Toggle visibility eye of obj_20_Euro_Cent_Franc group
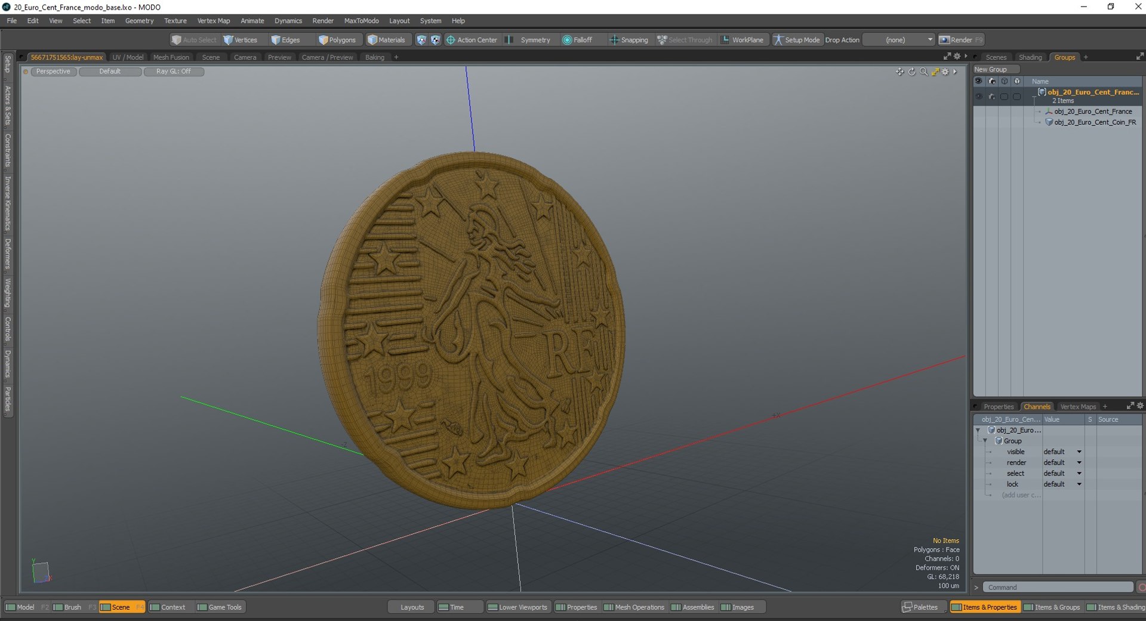Viewport: 1146px width, 621px height. tap(979, 96)
